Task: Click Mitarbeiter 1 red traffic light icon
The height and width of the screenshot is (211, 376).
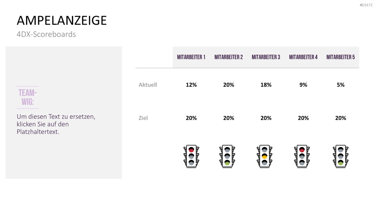Action: coord(191,156)
